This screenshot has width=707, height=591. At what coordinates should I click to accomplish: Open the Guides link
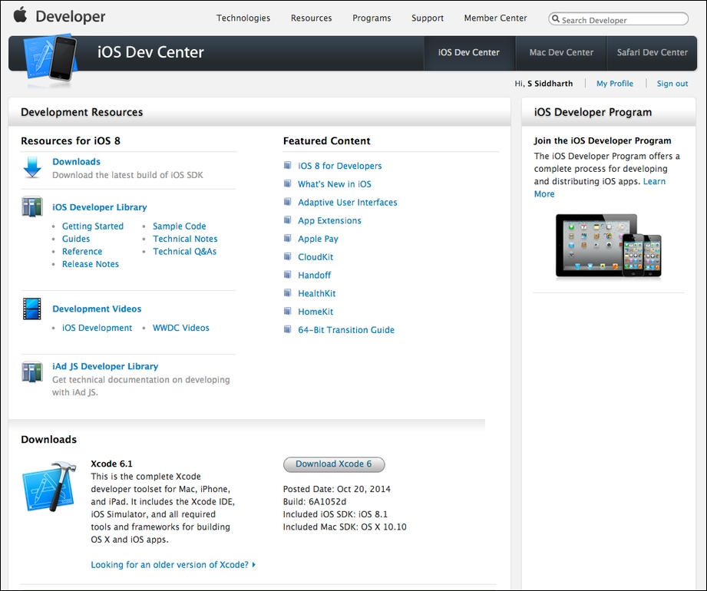point(76,239)
